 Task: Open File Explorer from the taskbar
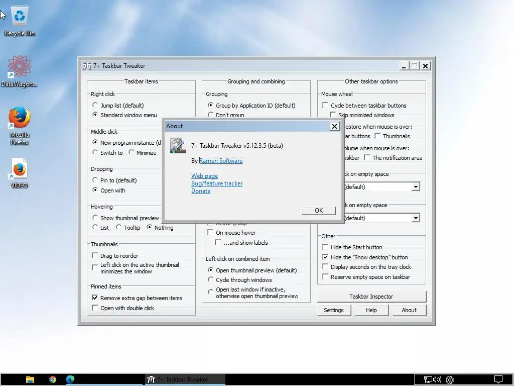[x=30, y=379]
